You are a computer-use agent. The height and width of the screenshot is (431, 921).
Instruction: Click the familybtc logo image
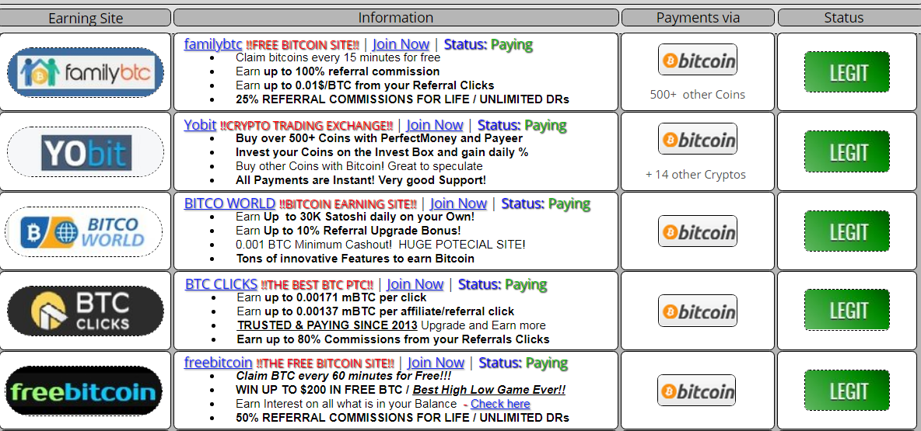coord(85,73)
